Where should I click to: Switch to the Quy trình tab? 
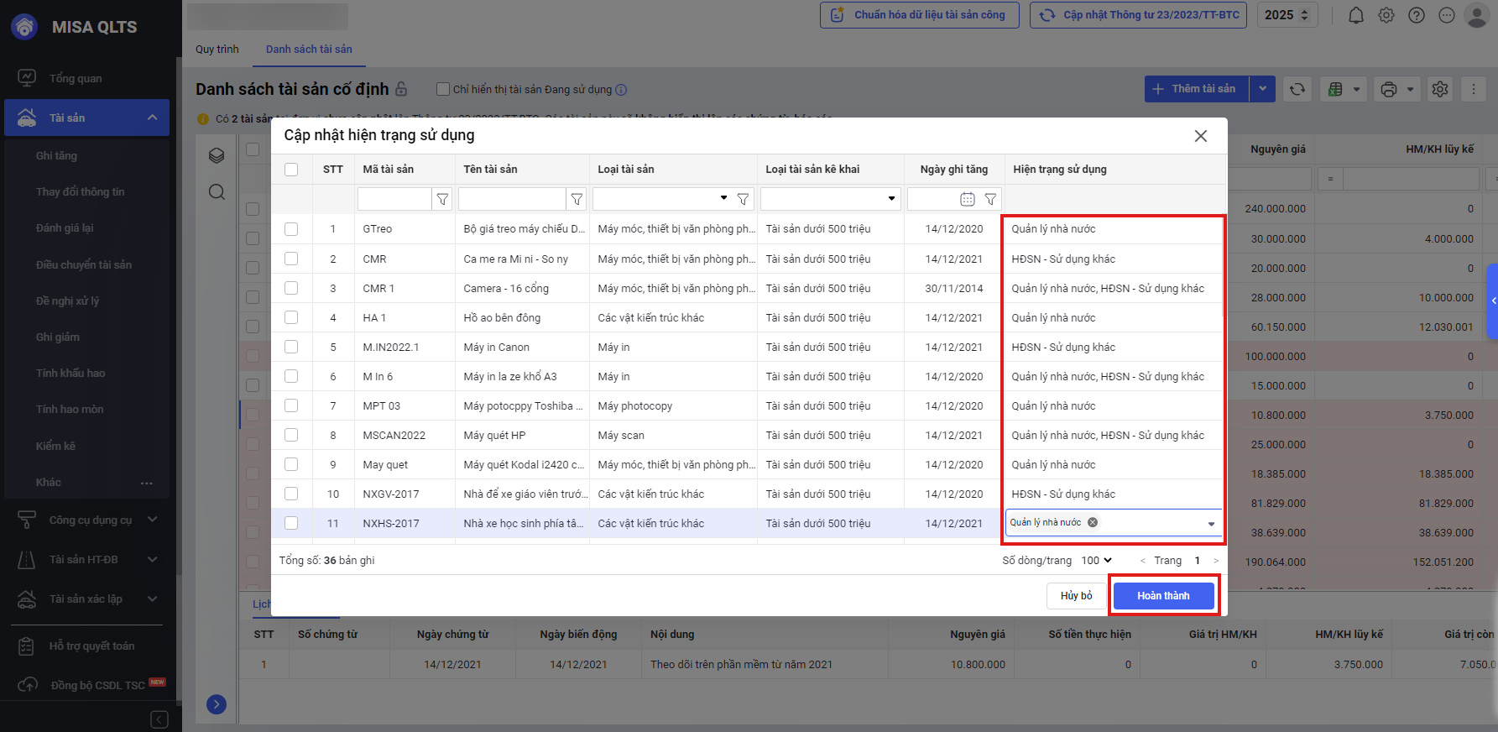coord(217,50)
